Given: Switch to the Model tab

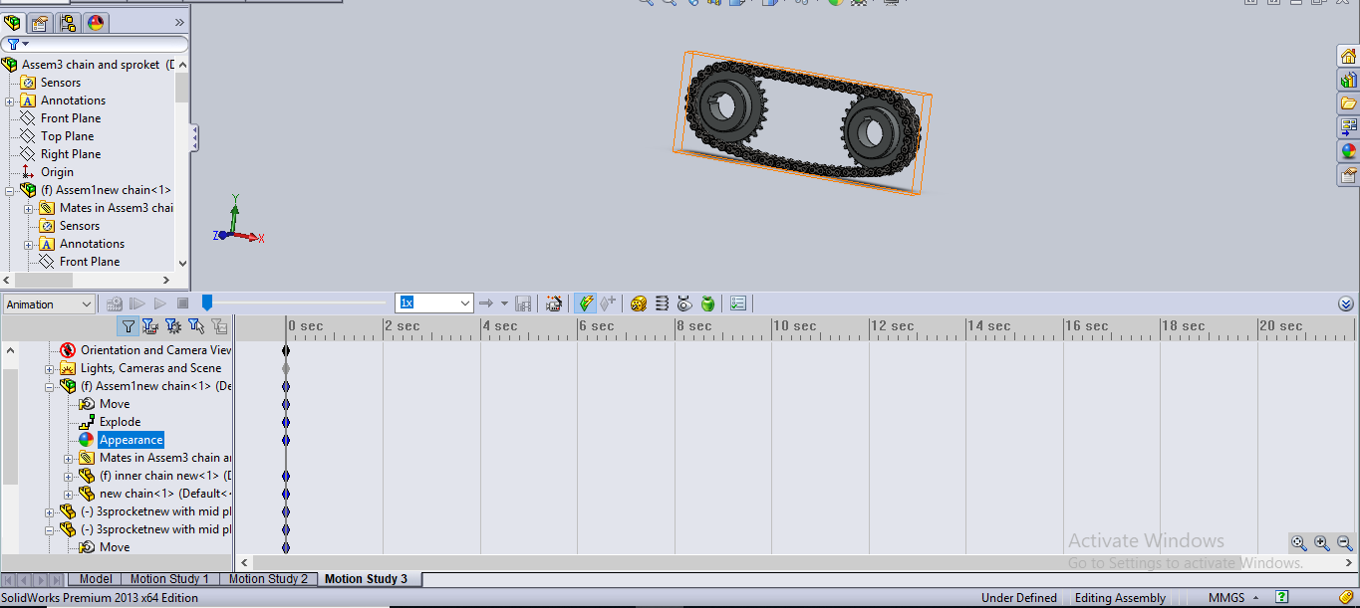Looking at the screenshot, I should 96,579.
